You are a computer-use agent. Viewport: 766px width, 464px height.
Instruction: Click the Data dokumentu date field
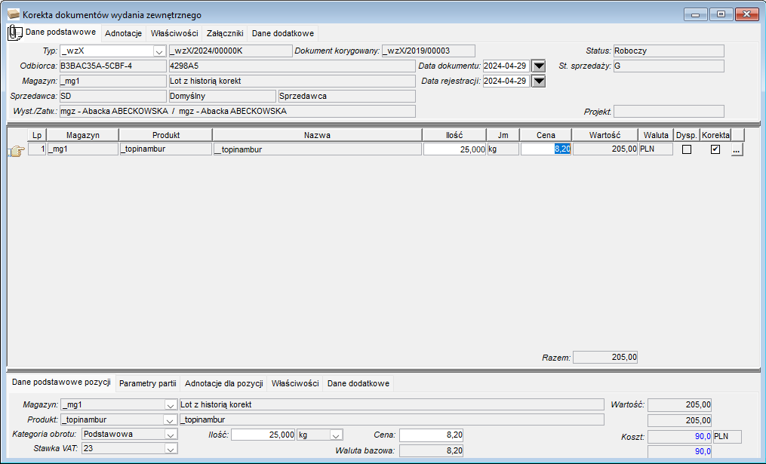(506, 66)
